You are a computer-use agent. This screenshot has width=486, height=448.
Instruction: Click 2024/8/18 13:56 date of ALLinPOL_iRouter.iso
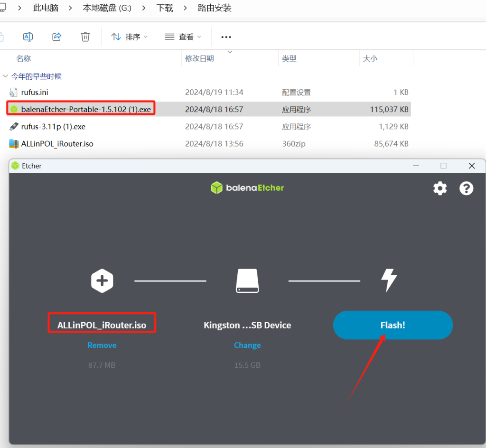point(214,144)
